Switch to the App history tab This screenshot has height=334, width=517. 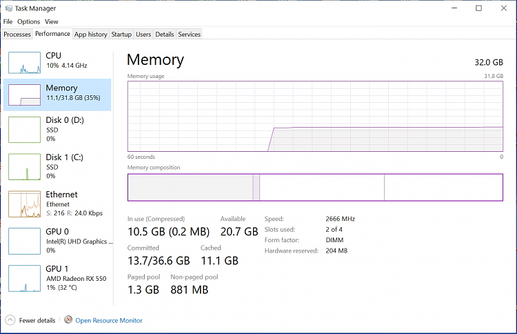coord(91,34)
